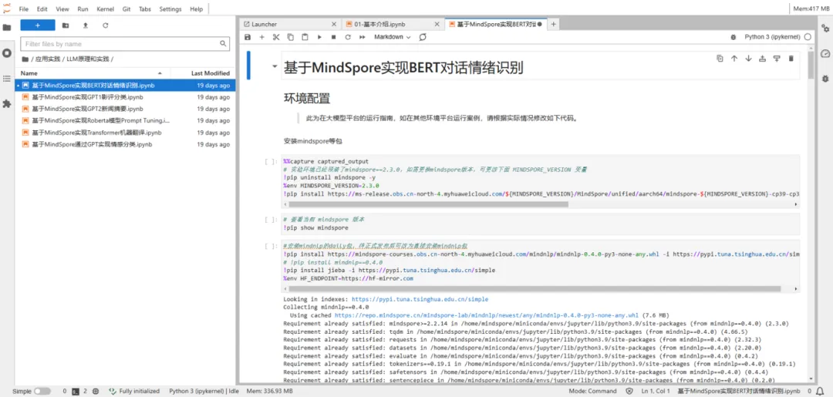Click the kernel status circle indicator

pyautogui.click(x=808, y=37)
